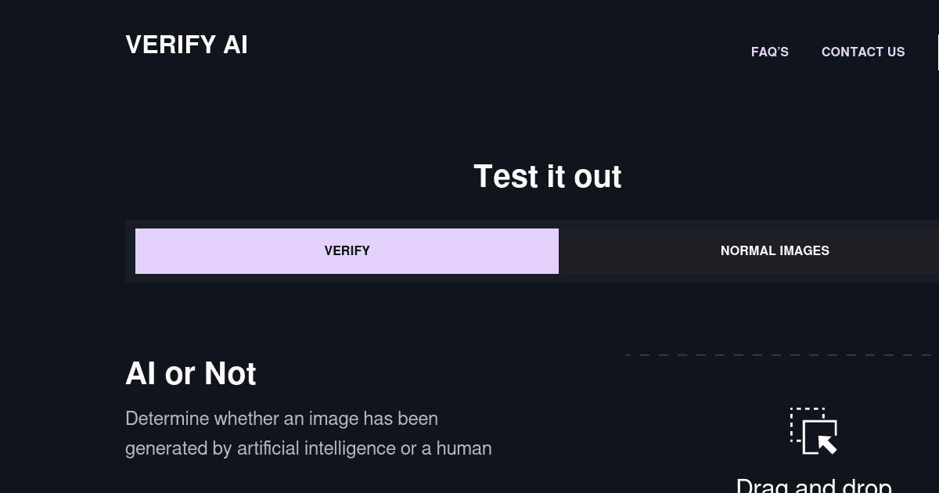The image size is (939, 493).
Task: Click the drag and drop selection icon
Action: 814,431
